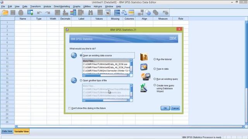Click horizontal scroll thumb of data source list
This screenshot has width=248, height=139.
93,75
